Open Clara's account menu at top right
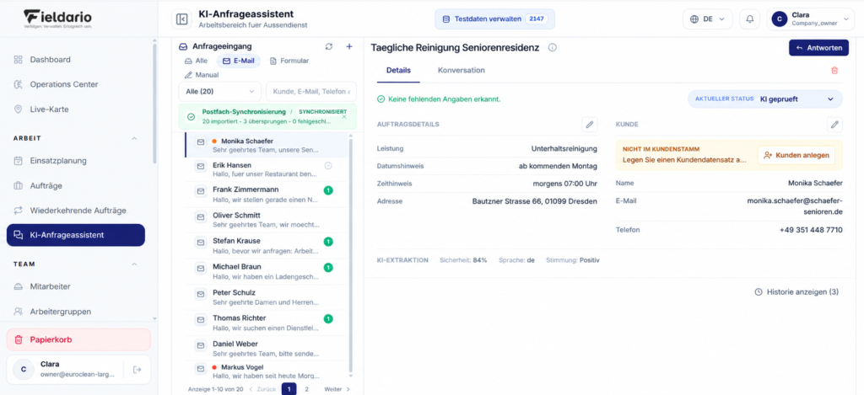 [811, 19]
